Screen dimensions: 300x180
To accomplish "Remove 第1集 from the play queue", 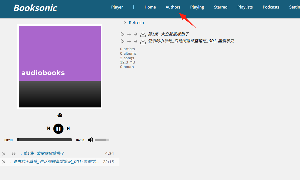I will coord(4,154).
